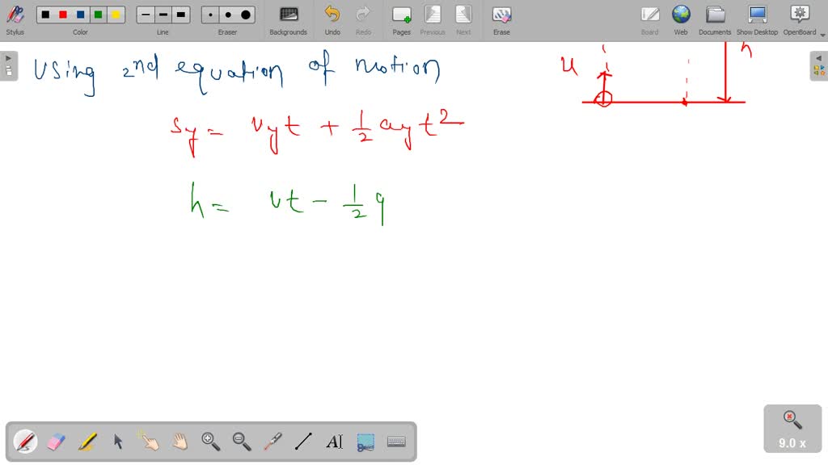828x465 pixels.
Task: Activate the arrow Selector tool
Action: [x=118, y=442]
